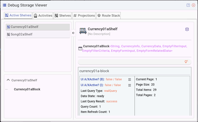This screenshot has width=198, height=122.
Task: Select Currency01aBlock in the tree
Action: [27, 89]
